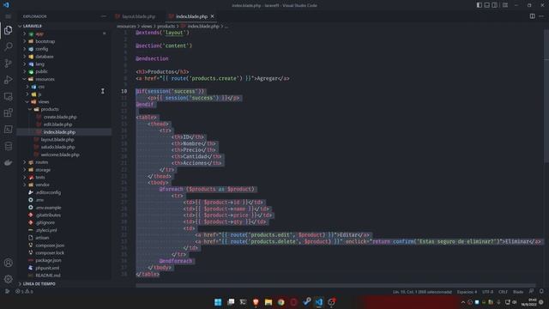Open the Windows Start button
Screen dimensions: 549x309
coord(218,302)
